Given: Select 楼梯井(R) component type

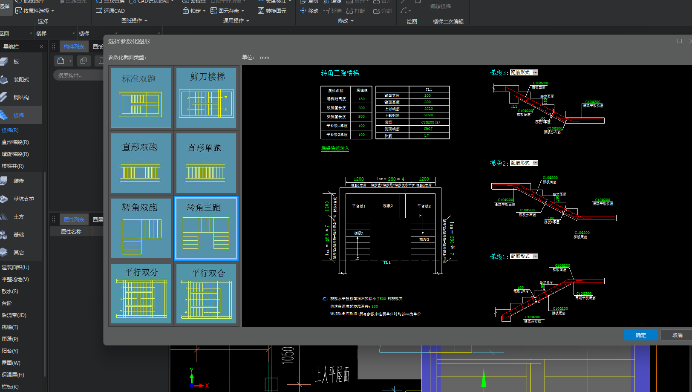Looking at the screenshot, I should 13,166.
